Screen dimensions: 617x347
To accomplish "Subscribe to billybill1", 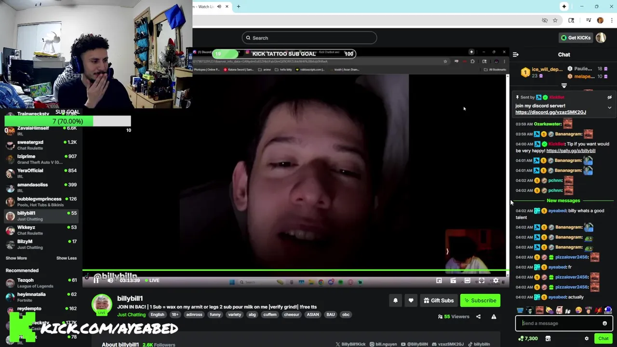I will pyautogui.click(x=480, y=300).
